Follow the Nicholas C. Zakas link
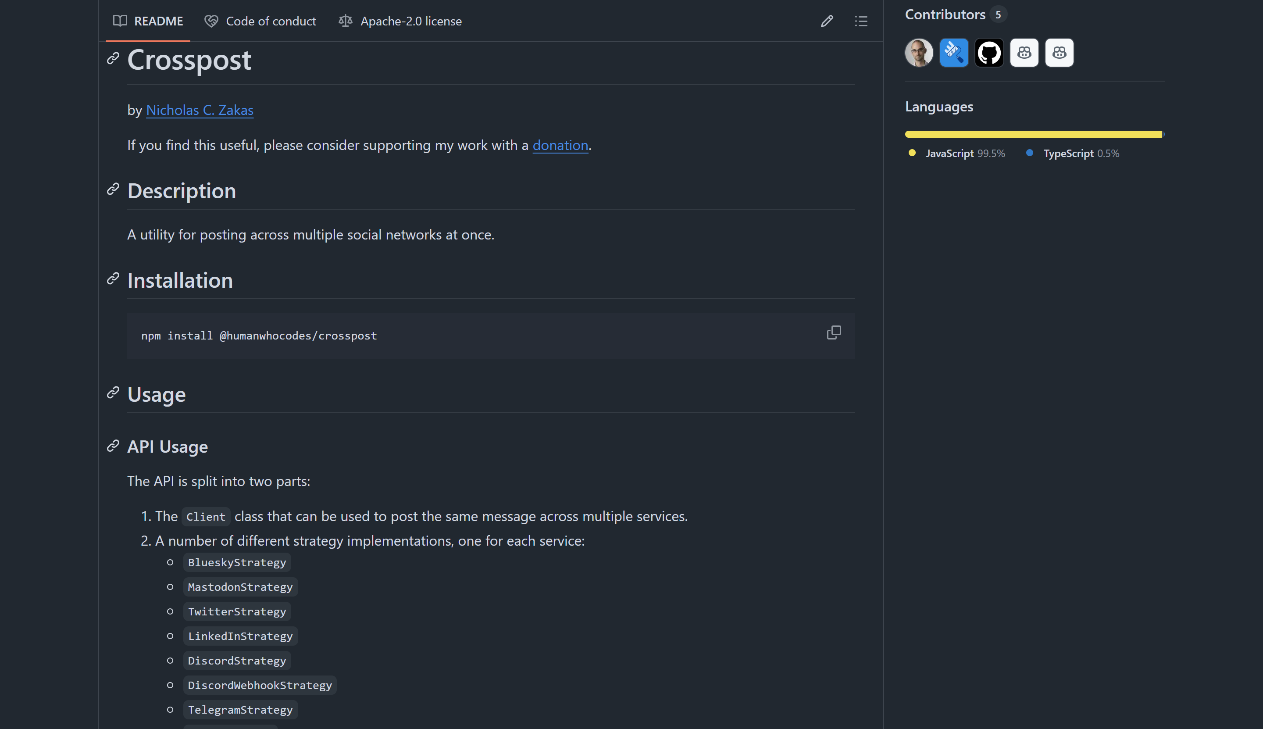Screen dimensions: 1263x729 tap(199, 110)
